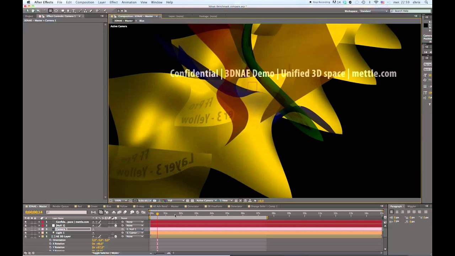455x256 pixels.
Task: Hide the Confide...pace | mettle.com layer
Action: [25, 222]
